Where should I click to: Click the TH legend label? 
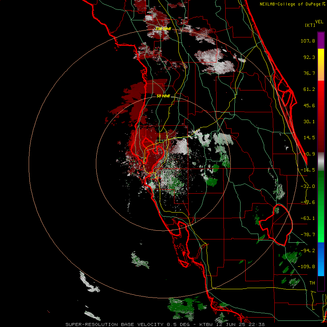[312, 283]
